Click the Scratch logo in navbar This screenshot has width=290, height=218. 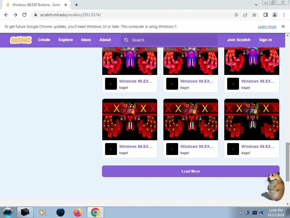(21, 40)
